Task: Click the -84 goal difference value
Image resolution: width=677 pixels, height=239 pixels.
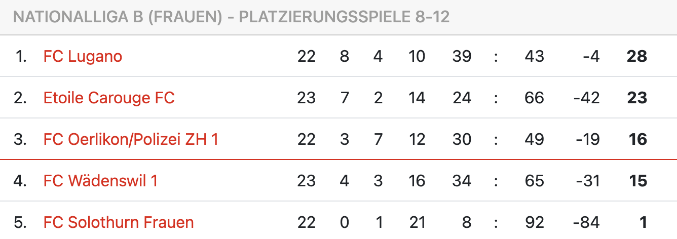Action: tap(586, 222)
